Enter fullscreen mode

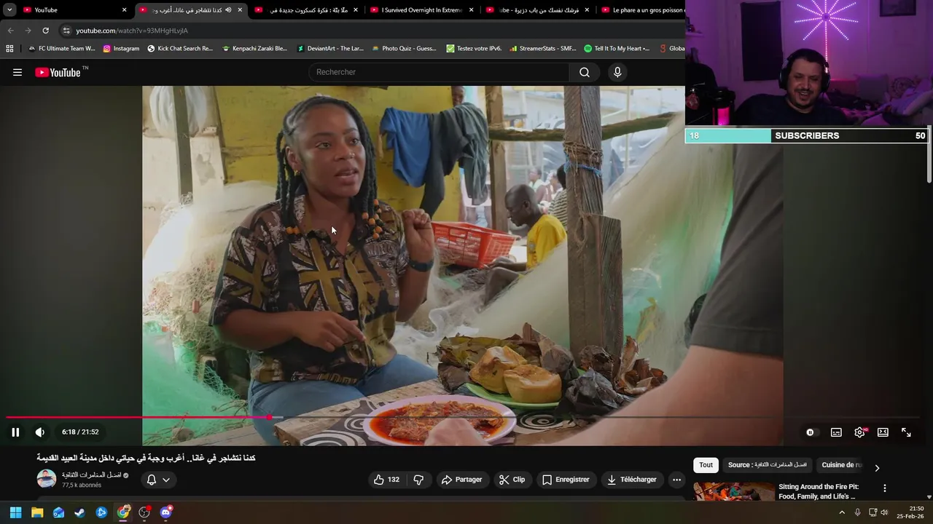906,432
